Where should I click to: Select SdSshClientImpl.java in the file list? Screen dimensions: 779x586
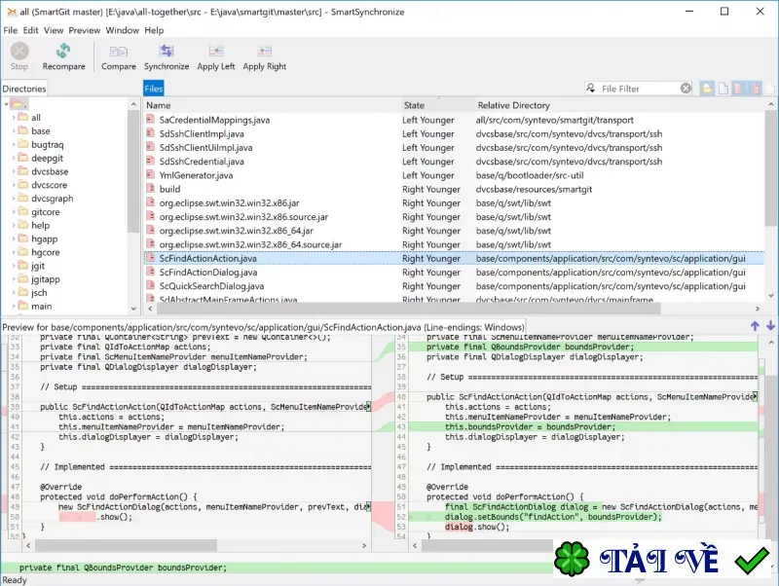coord(455,133)
